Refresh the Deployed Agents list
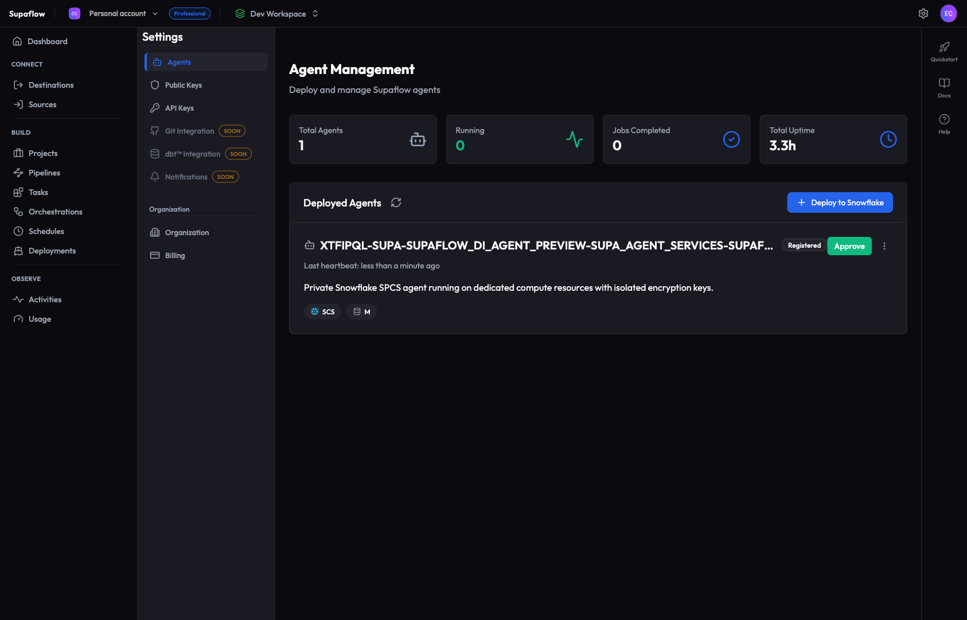Screen dimensions: 967x620 coord(396,202)
